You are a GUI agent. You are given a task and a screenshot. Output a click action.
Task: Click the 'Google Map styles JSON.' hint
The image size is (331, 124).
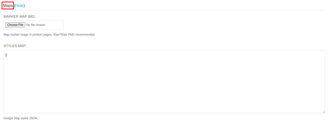[x=21, y=118]
